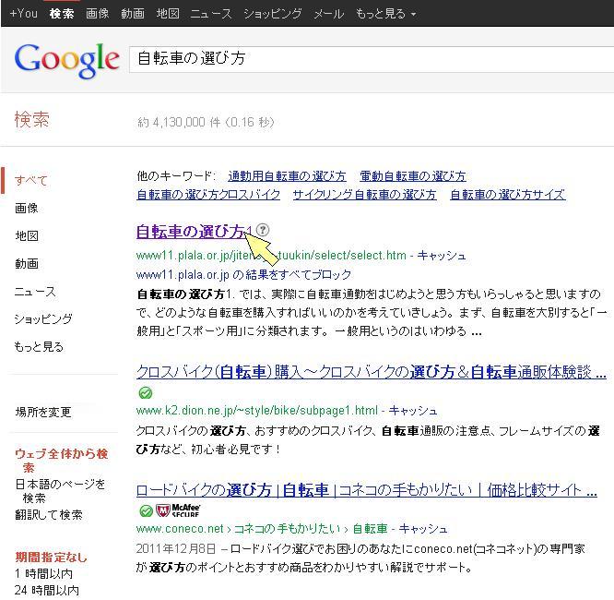The height and width of the screenshot is (600, 614).
Task: Expand もっと見る in the left sidebar
Action: coord(39,347)
